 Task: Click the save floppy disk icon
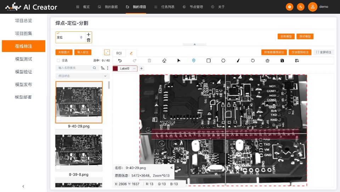282,60
